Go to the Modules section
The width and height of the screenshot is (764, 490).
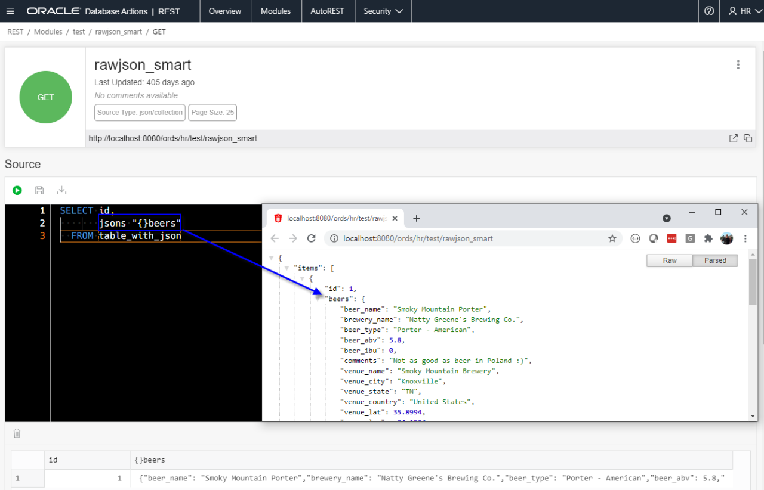pyautogui.click(x=276, y=11)
